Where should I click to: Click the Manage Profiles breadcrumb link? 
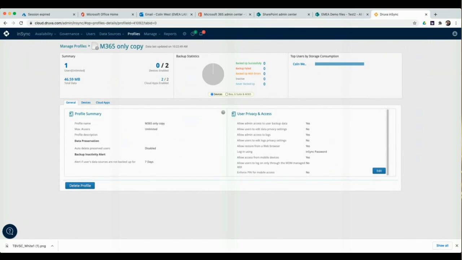point(73,46)
